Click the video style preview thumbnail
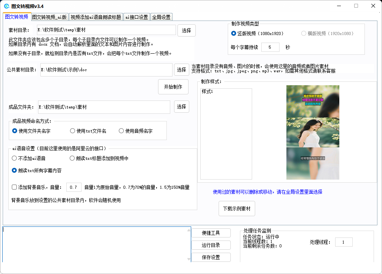Image resolution: width=382 pixels, height=274 pixels. click(313, 132)
